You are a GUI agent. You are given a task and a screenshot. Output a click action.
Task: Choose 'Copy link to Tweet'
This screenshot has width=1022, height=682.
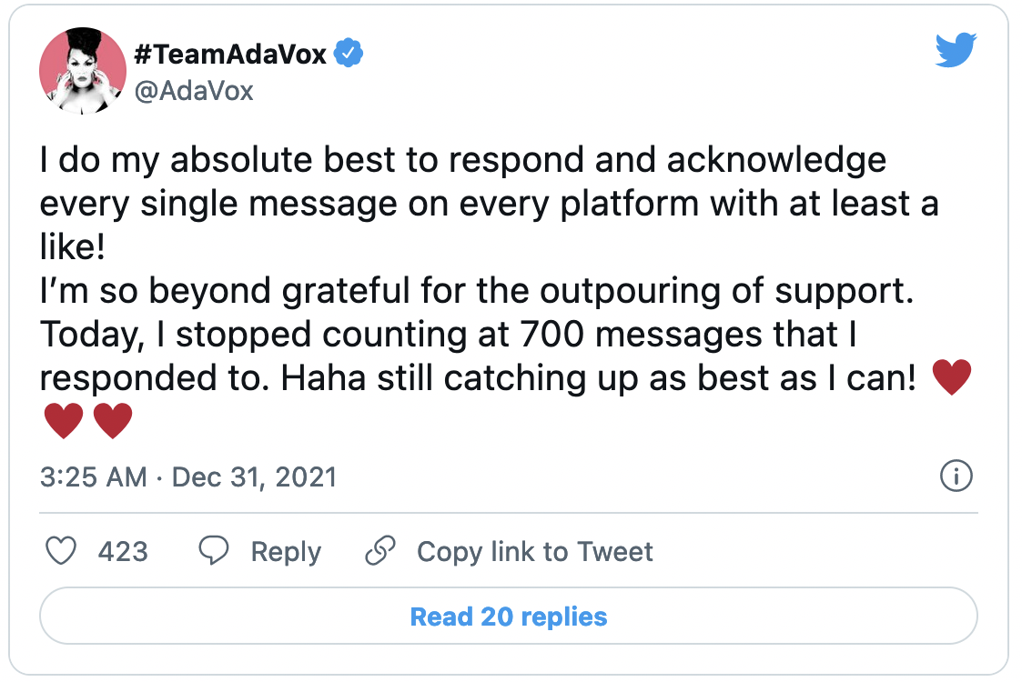click(x=535, y=552)
